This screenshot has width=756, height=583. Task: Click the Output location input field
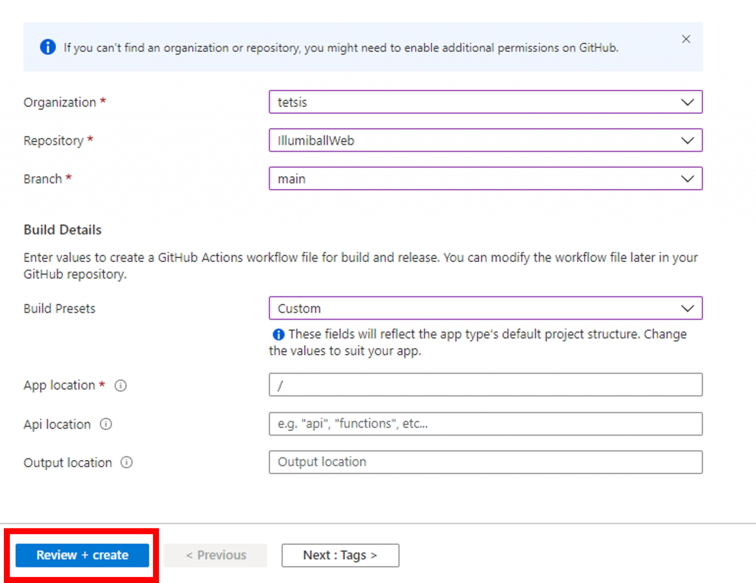point(485,462)
